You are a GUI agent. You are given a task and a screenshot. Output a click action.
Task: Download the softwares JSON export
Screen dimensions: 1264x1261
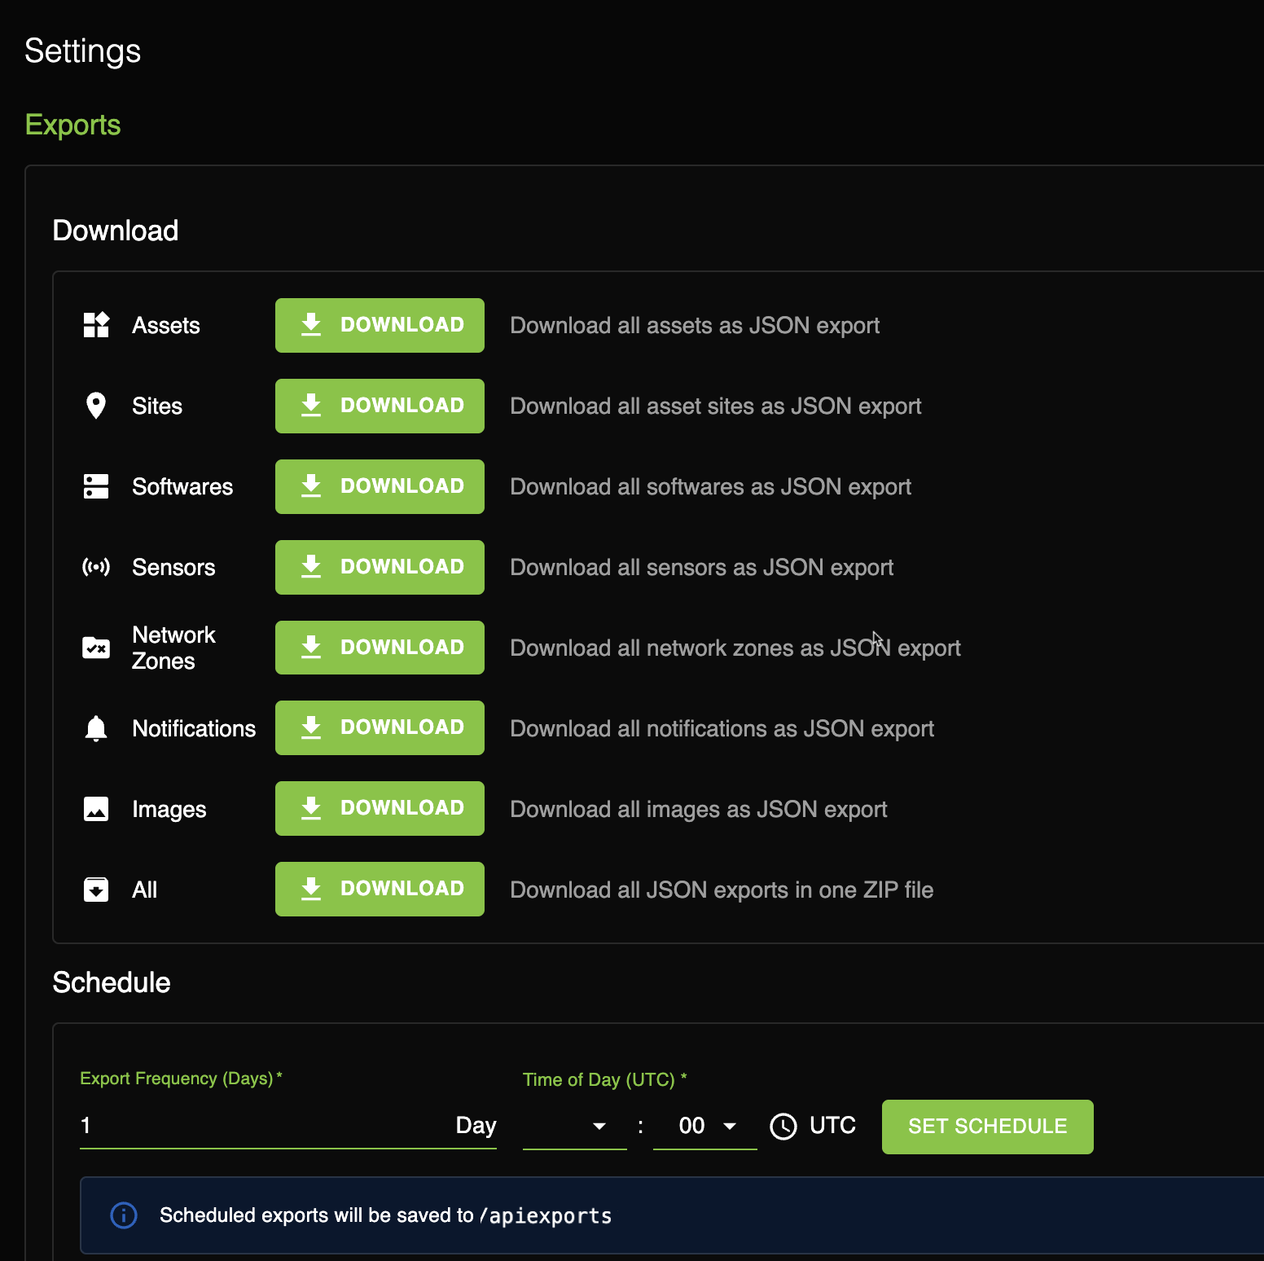[380, 486]
